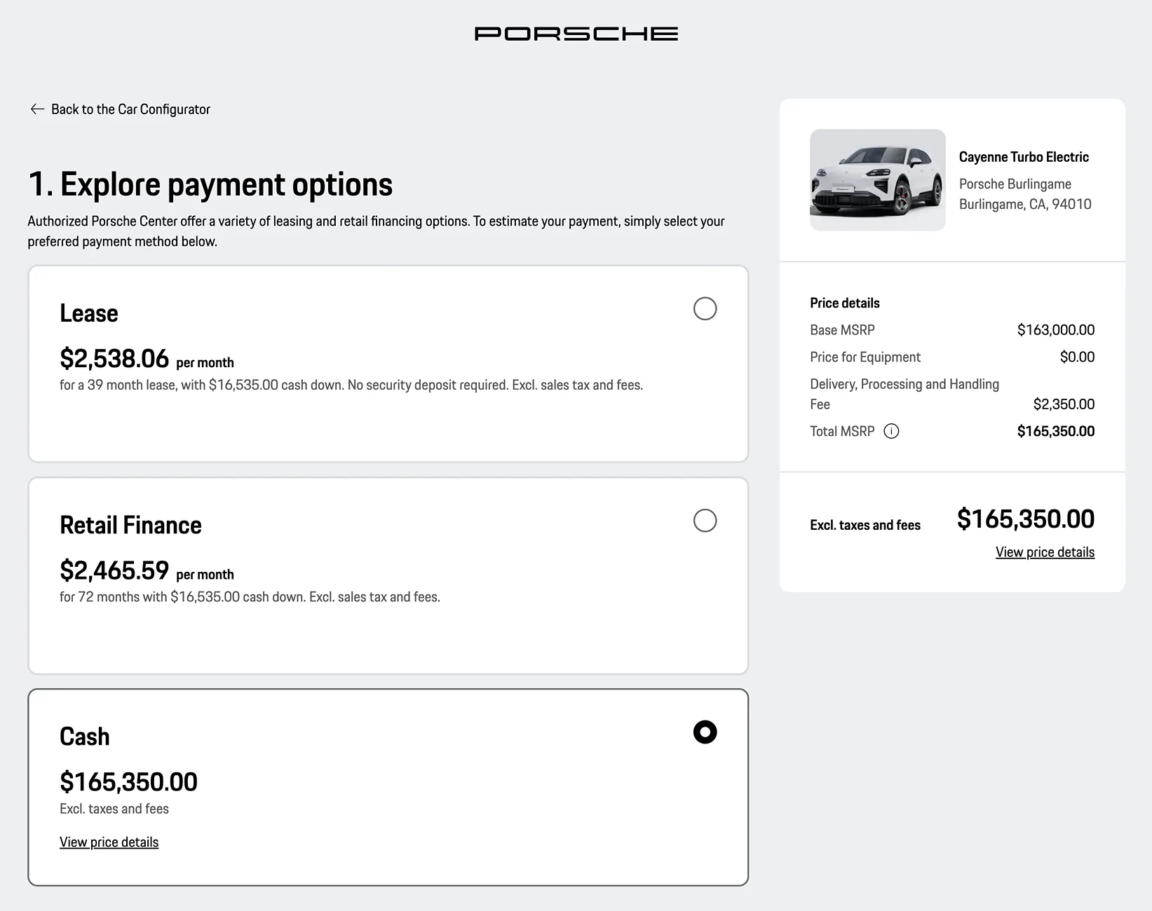Click the Delivery, Processing and Handling Fee row
Screen dimensions: 1152x911
point(904,394)
